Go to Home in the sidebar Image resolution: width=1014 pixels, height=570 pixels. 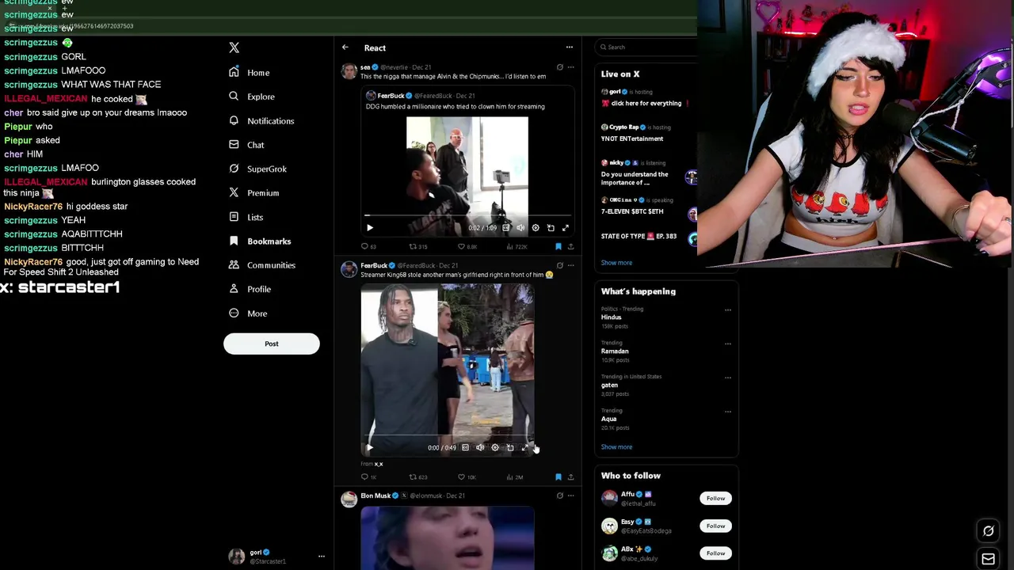[249, 72]
